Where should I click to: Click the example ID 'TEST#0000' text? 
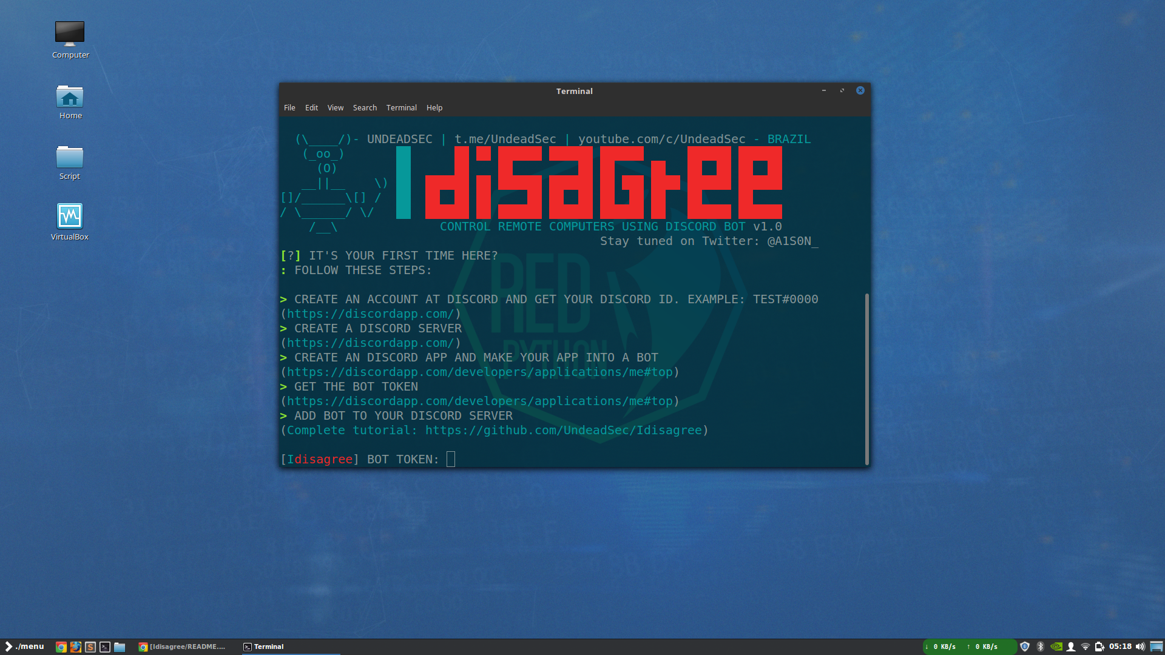786,299
